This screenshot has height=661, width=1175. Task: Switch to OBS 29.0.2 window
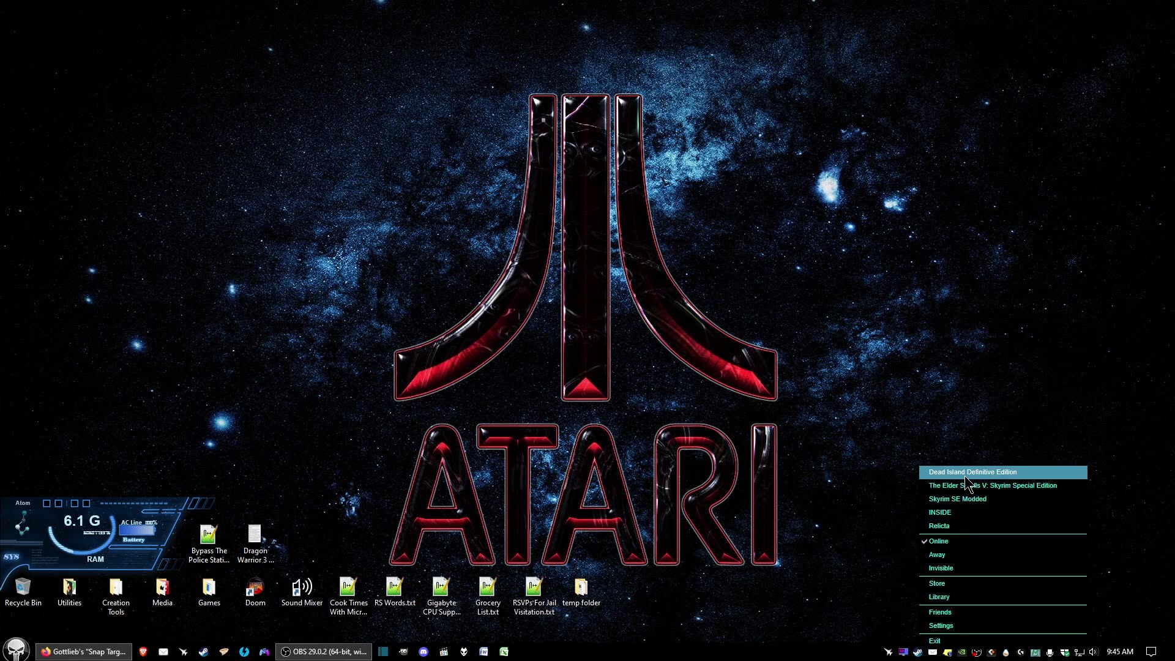pos(324,652)
